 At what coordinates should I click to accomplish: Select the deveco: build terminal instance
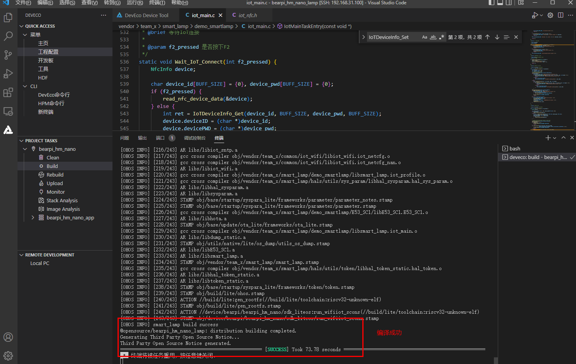point(537,157)
